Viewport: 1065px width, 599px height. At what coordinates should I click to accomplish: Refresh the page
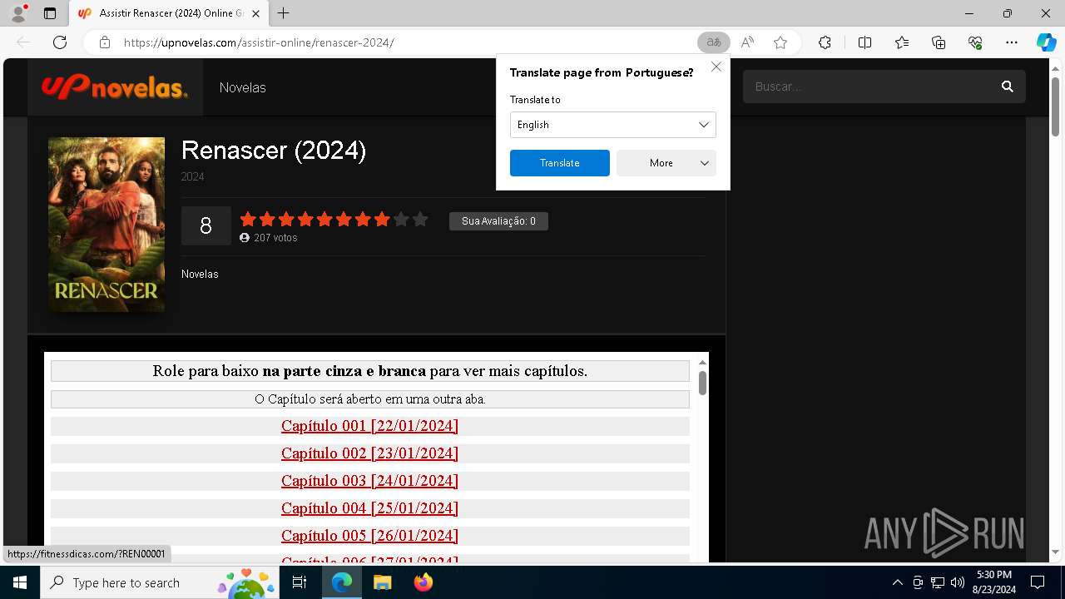coord(60,42)
